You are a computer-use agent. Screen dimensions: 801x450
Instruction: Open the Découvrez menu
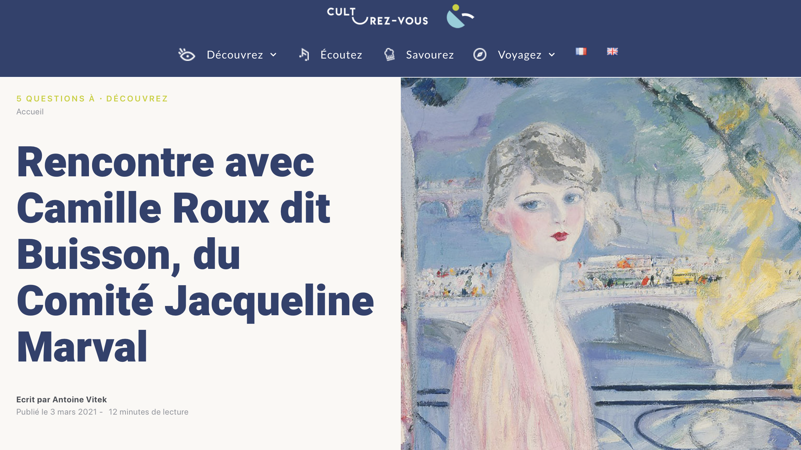click(235, 55)
